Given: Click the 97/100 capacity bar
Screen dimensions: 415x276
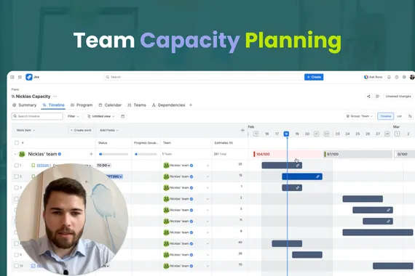Looking at the screenshot, I should pos(357,154).
